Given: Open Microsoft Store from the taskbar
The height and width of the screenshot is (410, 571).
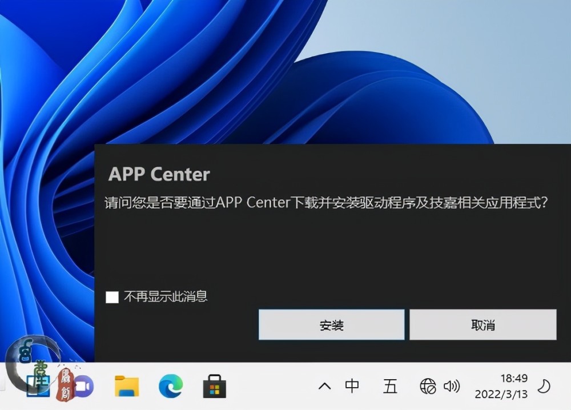Looking at the screenshot, I should click(x=215, y=386).
